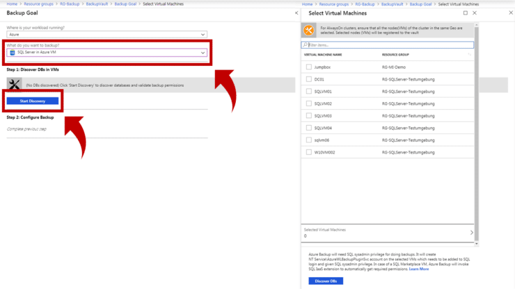515x289 pixels.
Task: Select the SQLVM02 checkbox
Action: [x=309, y=104]
